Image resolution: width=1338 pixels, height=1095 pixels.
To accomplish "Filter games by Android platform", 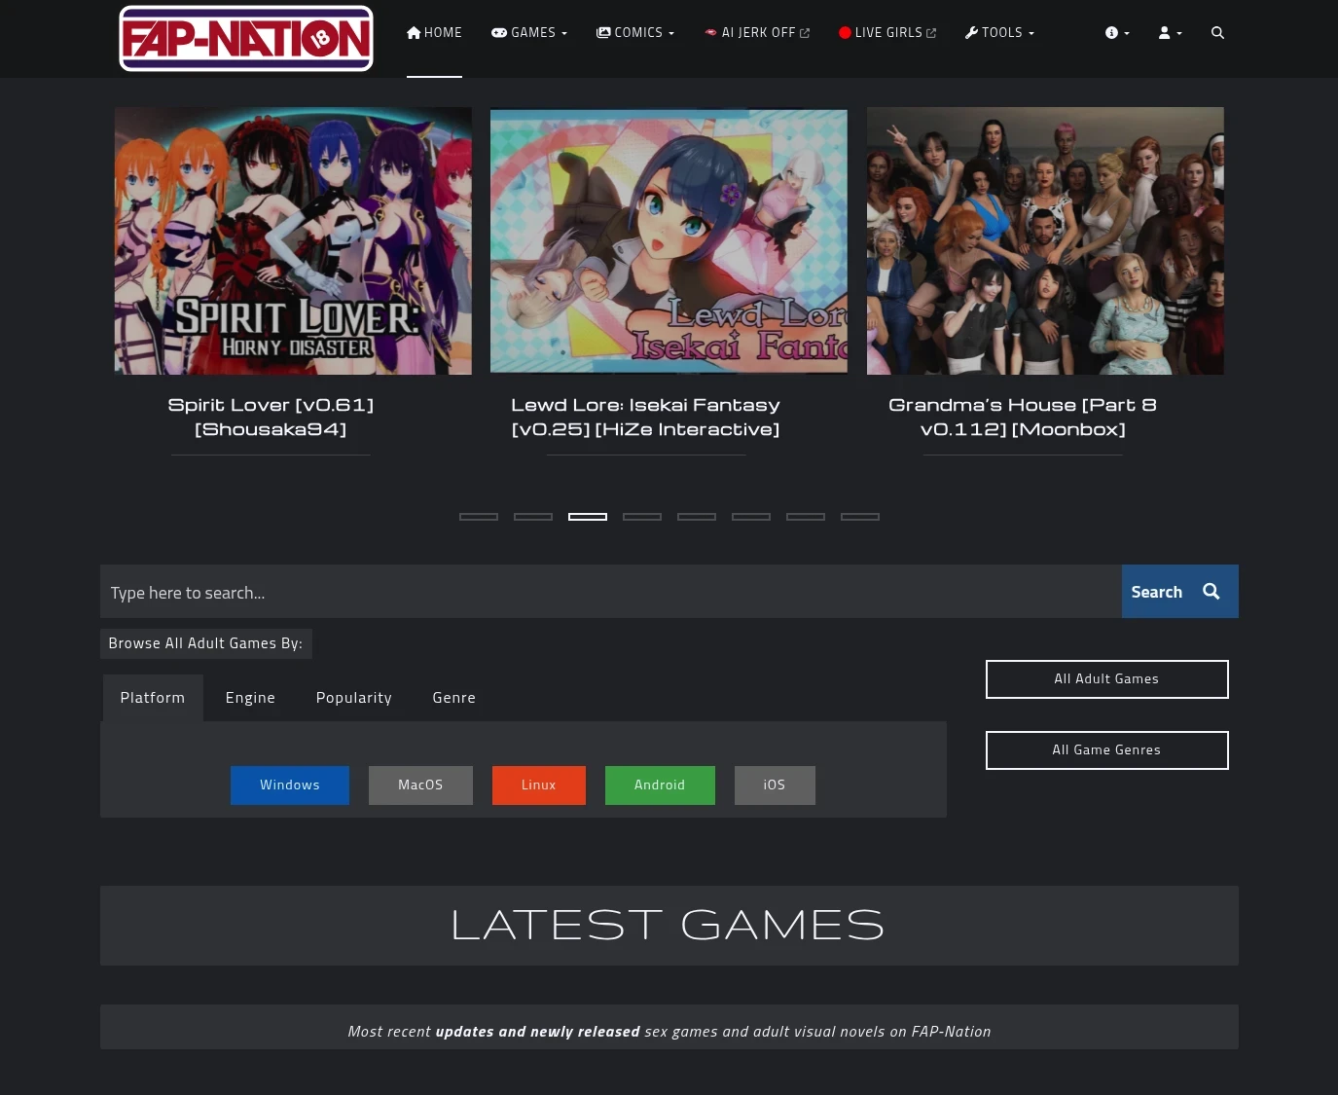I will pyautogui.click(x=660, y=785).
